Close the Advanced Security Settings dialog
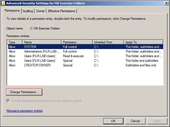 pos(166,3)
